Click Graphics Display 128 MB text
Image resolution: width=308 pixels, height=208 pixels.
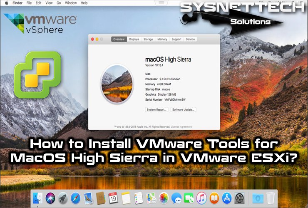[x=161, y=94]
